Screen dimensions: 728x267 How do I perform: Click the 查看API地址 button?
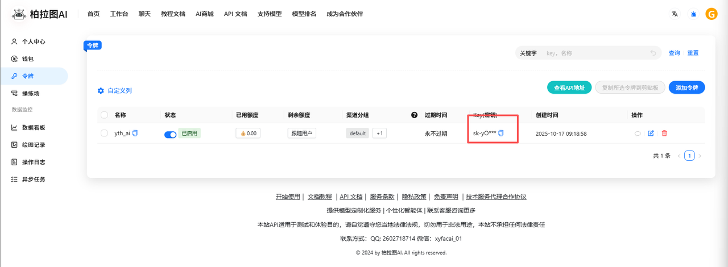[x=569, y=87]
